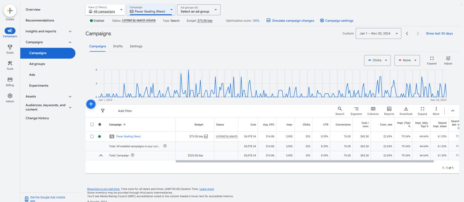The width and height of the screenshot is (464, 202).
Task: Open the Ad groups (6) selector dropdown
Action: pyautogui.click(x=199, y=10)
